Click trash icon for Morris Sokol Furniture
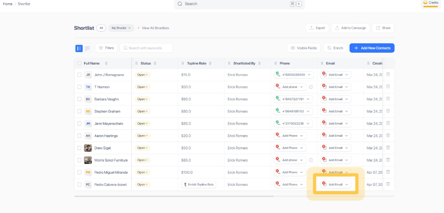Screen dimensions: 444x213 point(388,159)
